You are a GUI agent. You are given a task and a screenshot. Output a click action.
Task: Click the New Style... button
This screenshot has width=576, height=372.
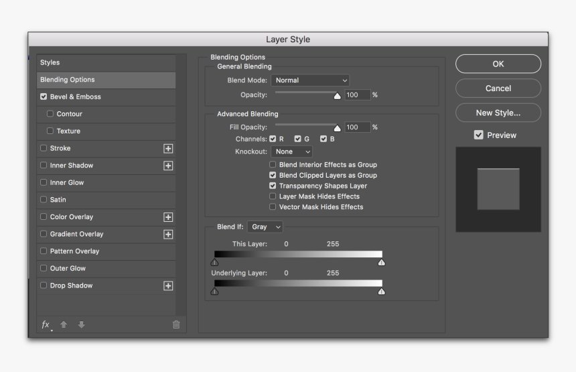click(498, 113)
